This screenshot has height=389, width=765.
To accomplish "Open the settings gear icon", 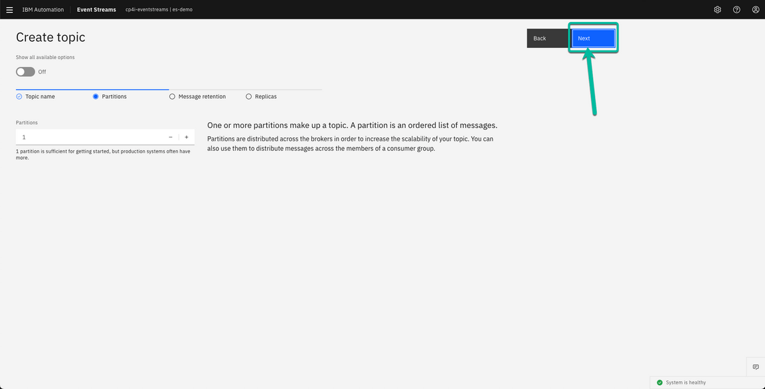I will pos(717,9).
